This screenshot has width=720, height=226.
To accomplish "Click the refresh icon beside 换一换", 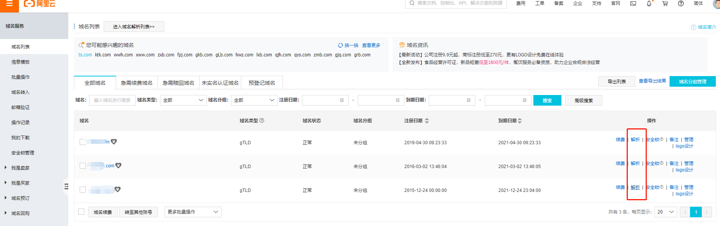I will pyautogui.click(x=340, y=45).
